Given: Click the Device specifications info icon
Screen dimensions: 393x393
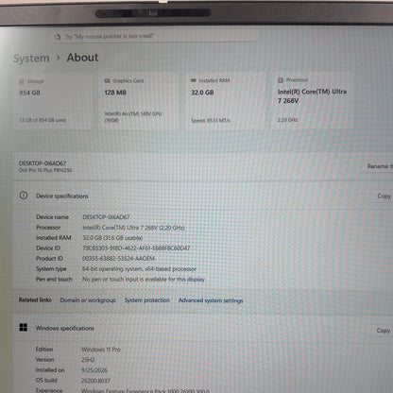Looking at the screenshot, I should [24, 196].
